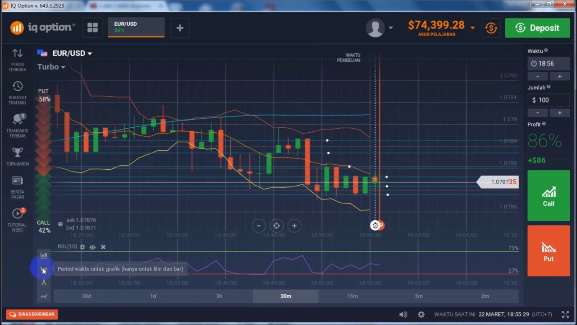Click the Profit help info icon
This screenshot has width=577, height=325.
point(544,124)
